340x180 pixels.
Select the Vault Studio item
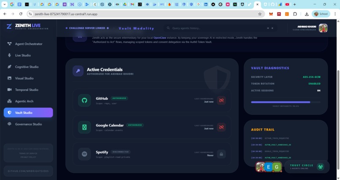28,113
